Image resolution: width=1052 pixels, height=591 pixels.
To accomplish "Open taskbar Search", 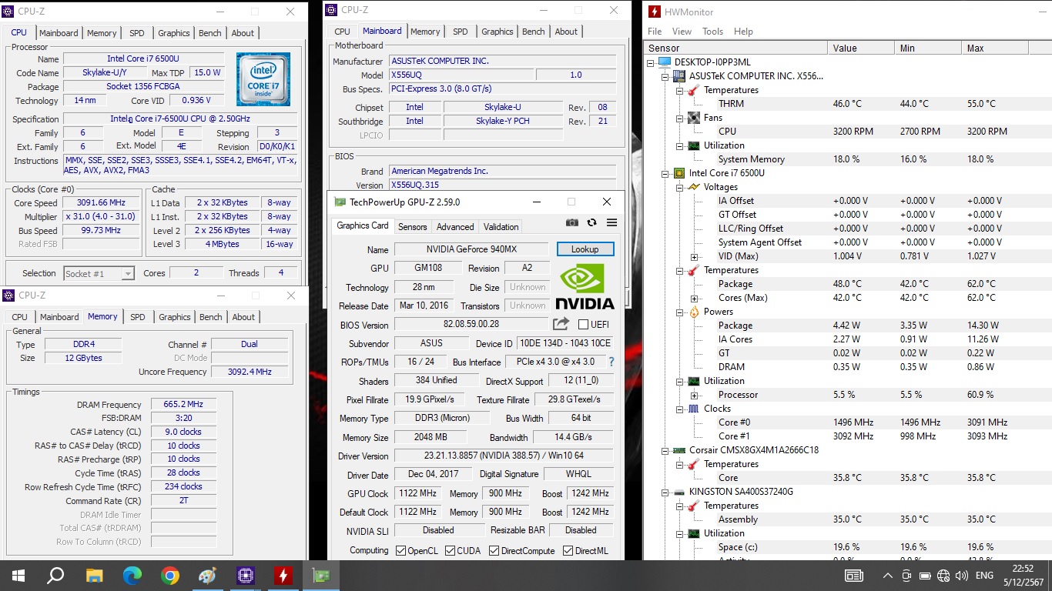I will (55, 576).
